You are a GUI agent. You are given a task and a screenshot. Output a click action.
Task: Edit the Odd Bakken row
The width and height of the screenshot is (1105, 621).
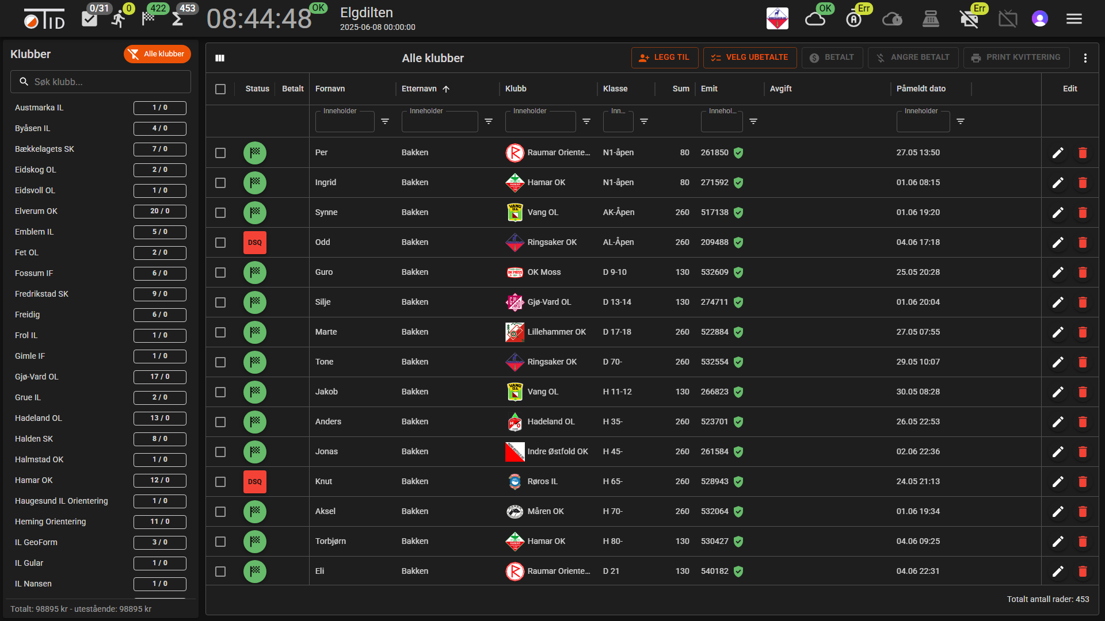pyautogui.click(x=1058, y=243)
